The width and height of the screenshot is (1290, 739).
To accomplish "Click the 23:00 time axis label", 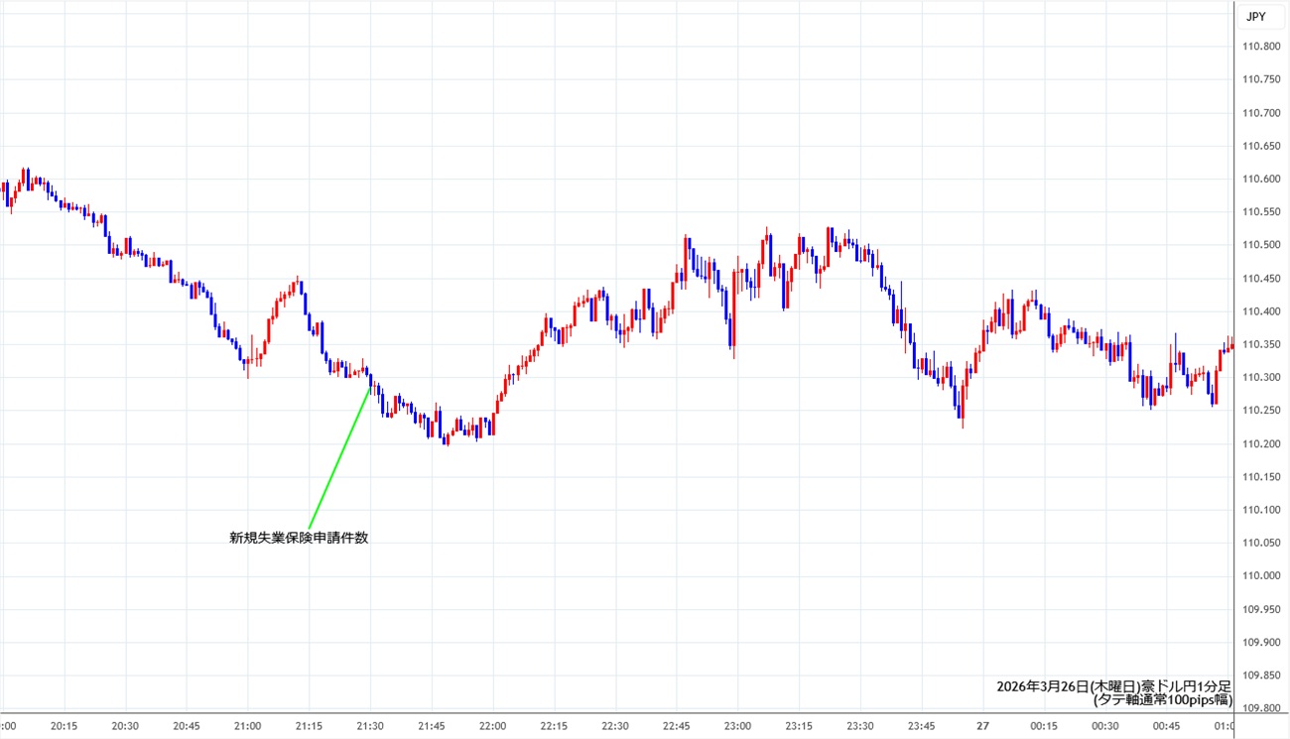I will tap(737, 726).
